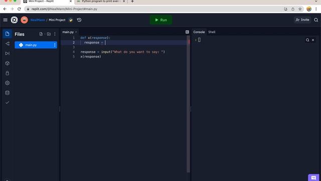321x181 pixels.
Task: Click the browser address bar URL
Action: click(64, 9)
